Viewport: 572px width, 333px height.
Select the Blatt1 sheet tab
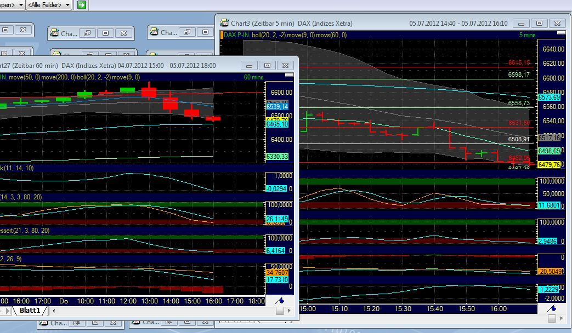coord(30,311)
